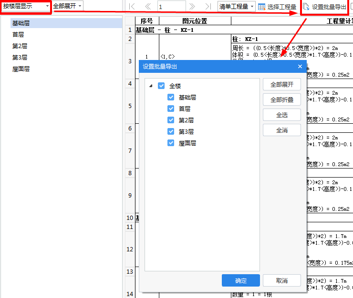Close the 设置批量导出 dialog

coord(300,67)
